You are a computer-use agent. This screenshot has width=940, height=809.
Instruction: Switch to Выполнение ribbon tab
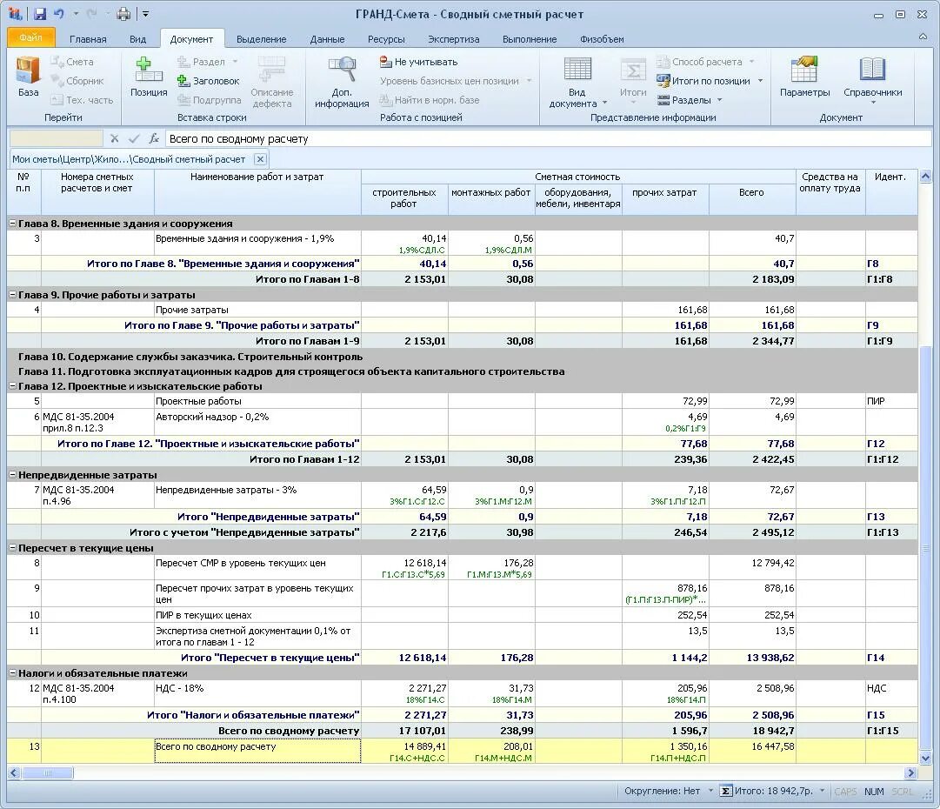point(530,39)
